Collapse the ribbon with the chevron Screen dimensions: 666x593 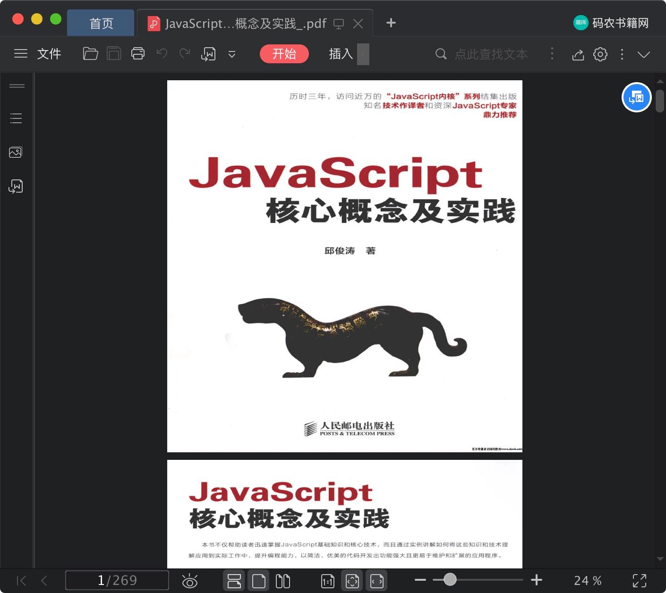(x=644, y=54)
